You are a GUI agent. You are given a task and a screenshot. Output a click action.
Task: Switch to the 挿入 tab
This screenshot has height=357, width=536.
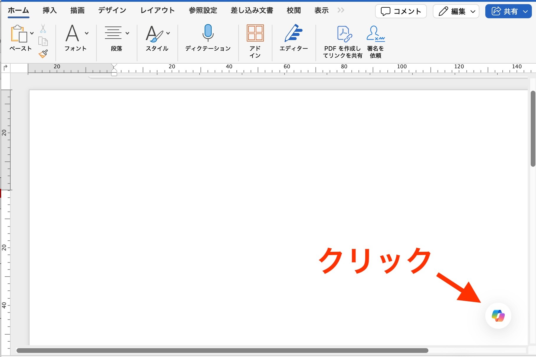coord(50,11)
